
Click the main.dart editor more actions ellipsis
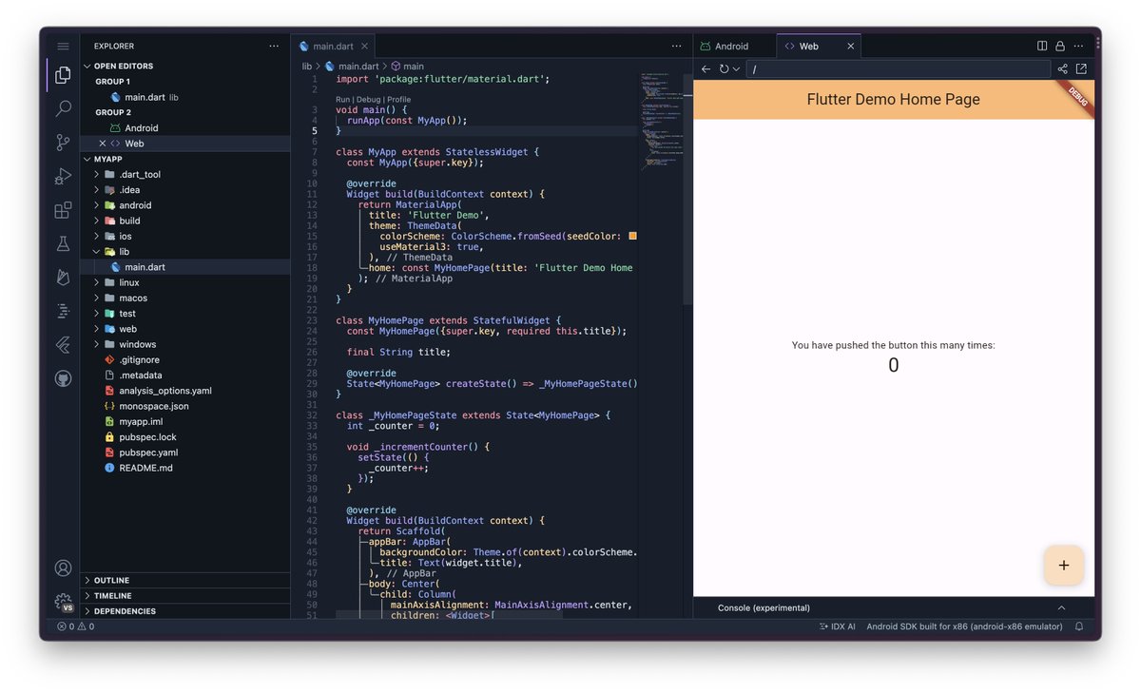676,46
